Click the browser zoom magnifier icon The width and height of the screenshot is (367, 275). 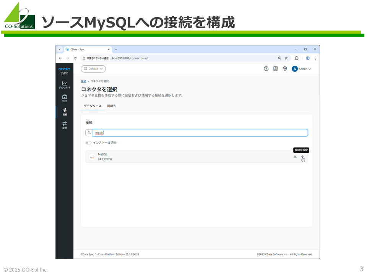click(x=279, y=58)
